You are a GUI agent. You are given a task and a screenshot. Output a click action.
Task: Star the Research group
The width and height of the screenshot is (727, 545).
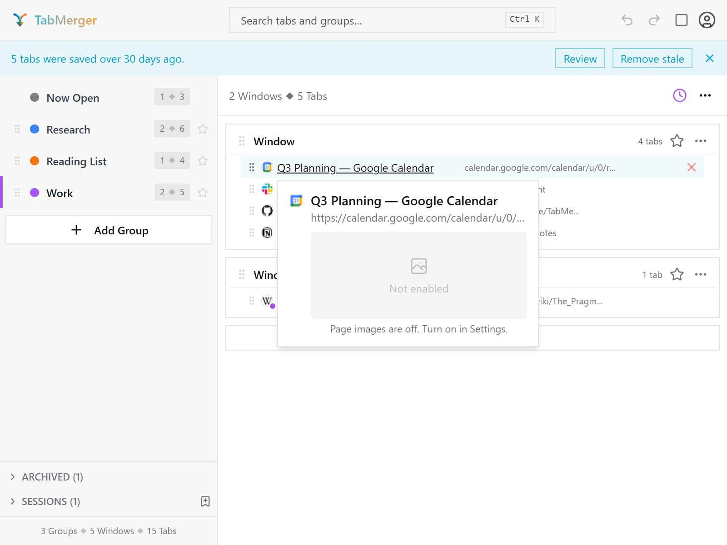tap(203, 129)
